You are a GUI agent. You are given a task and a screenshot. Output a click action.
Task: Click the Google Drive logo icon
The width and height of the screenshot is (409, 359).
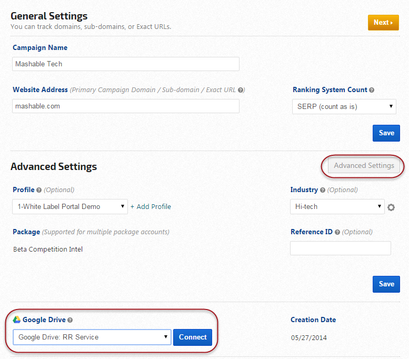coord(17,320)
